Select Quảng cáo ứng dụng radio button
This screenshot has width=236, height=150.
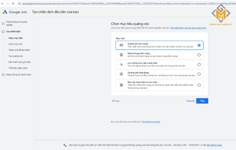click(x=199, y=74)
